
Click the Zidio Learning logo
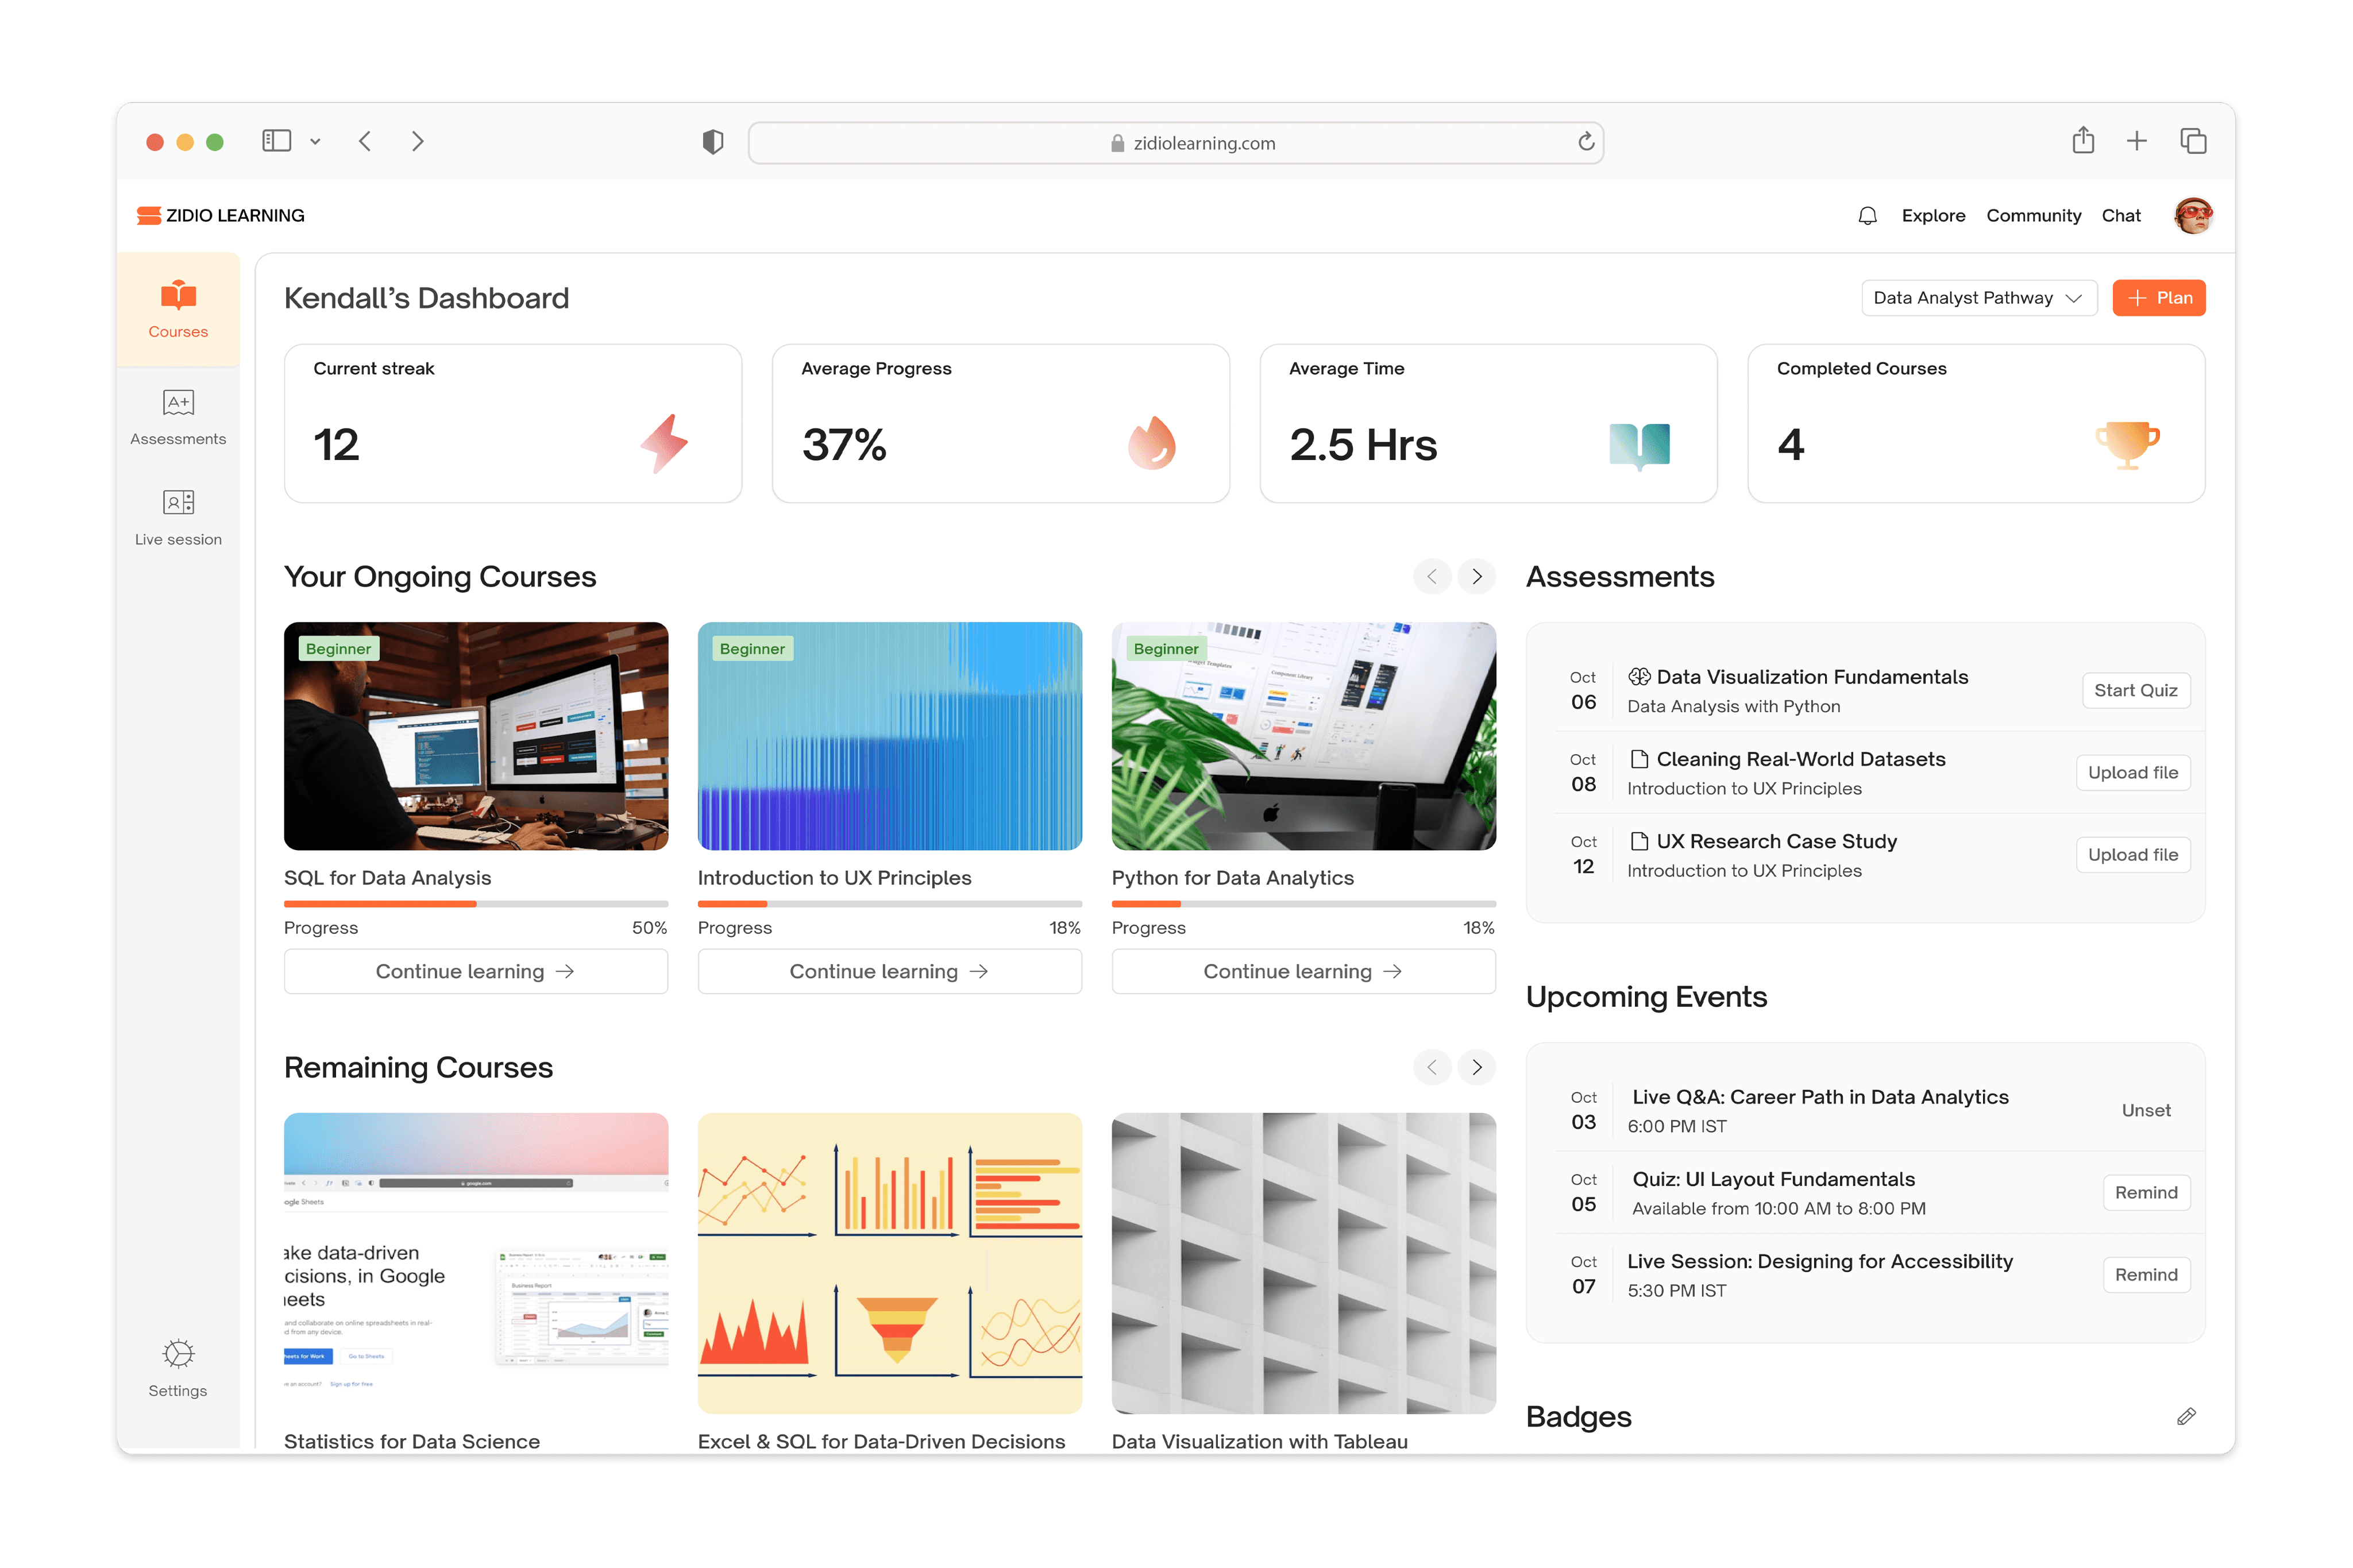point(220,215)
